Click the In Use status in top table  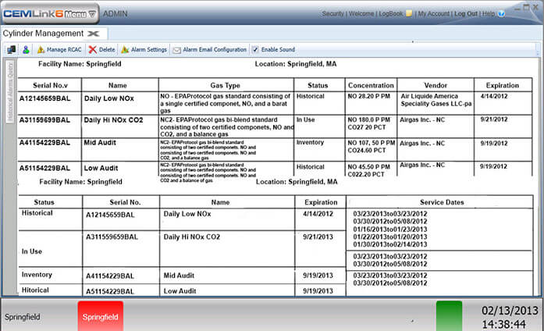[x=306, y=119]
